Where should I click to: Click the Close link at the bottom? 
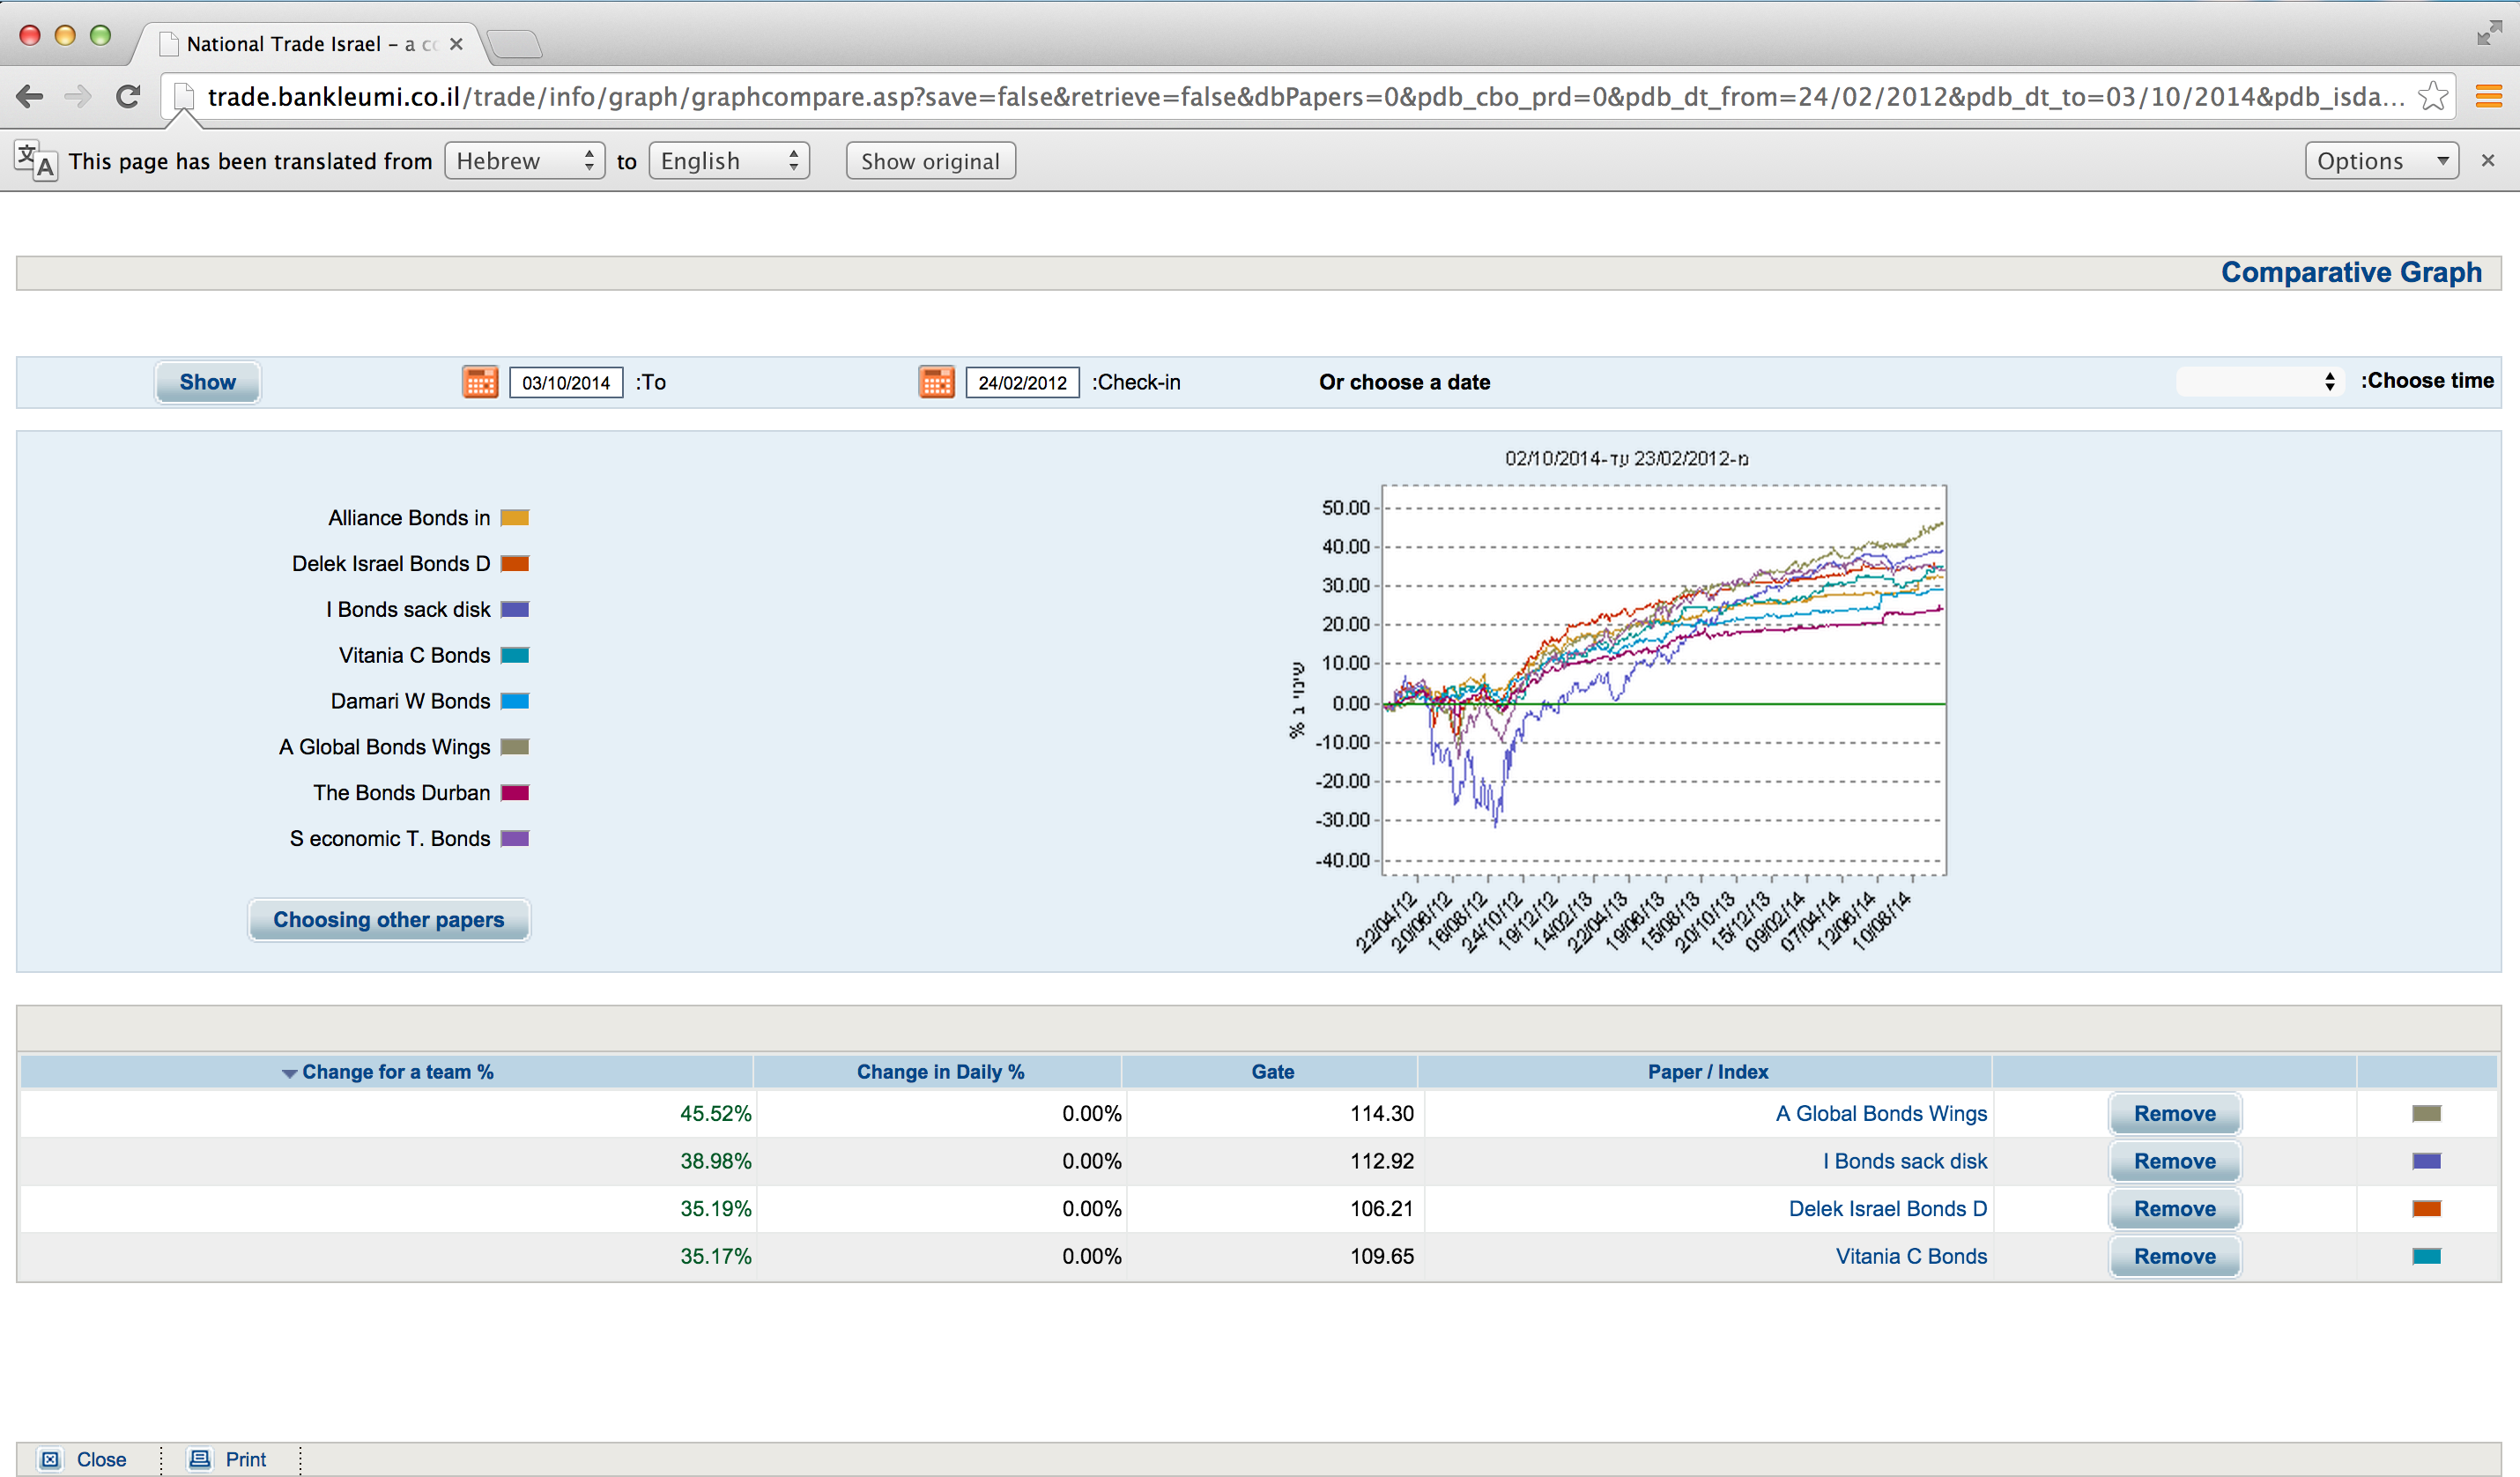click(x=101, y=1460)
